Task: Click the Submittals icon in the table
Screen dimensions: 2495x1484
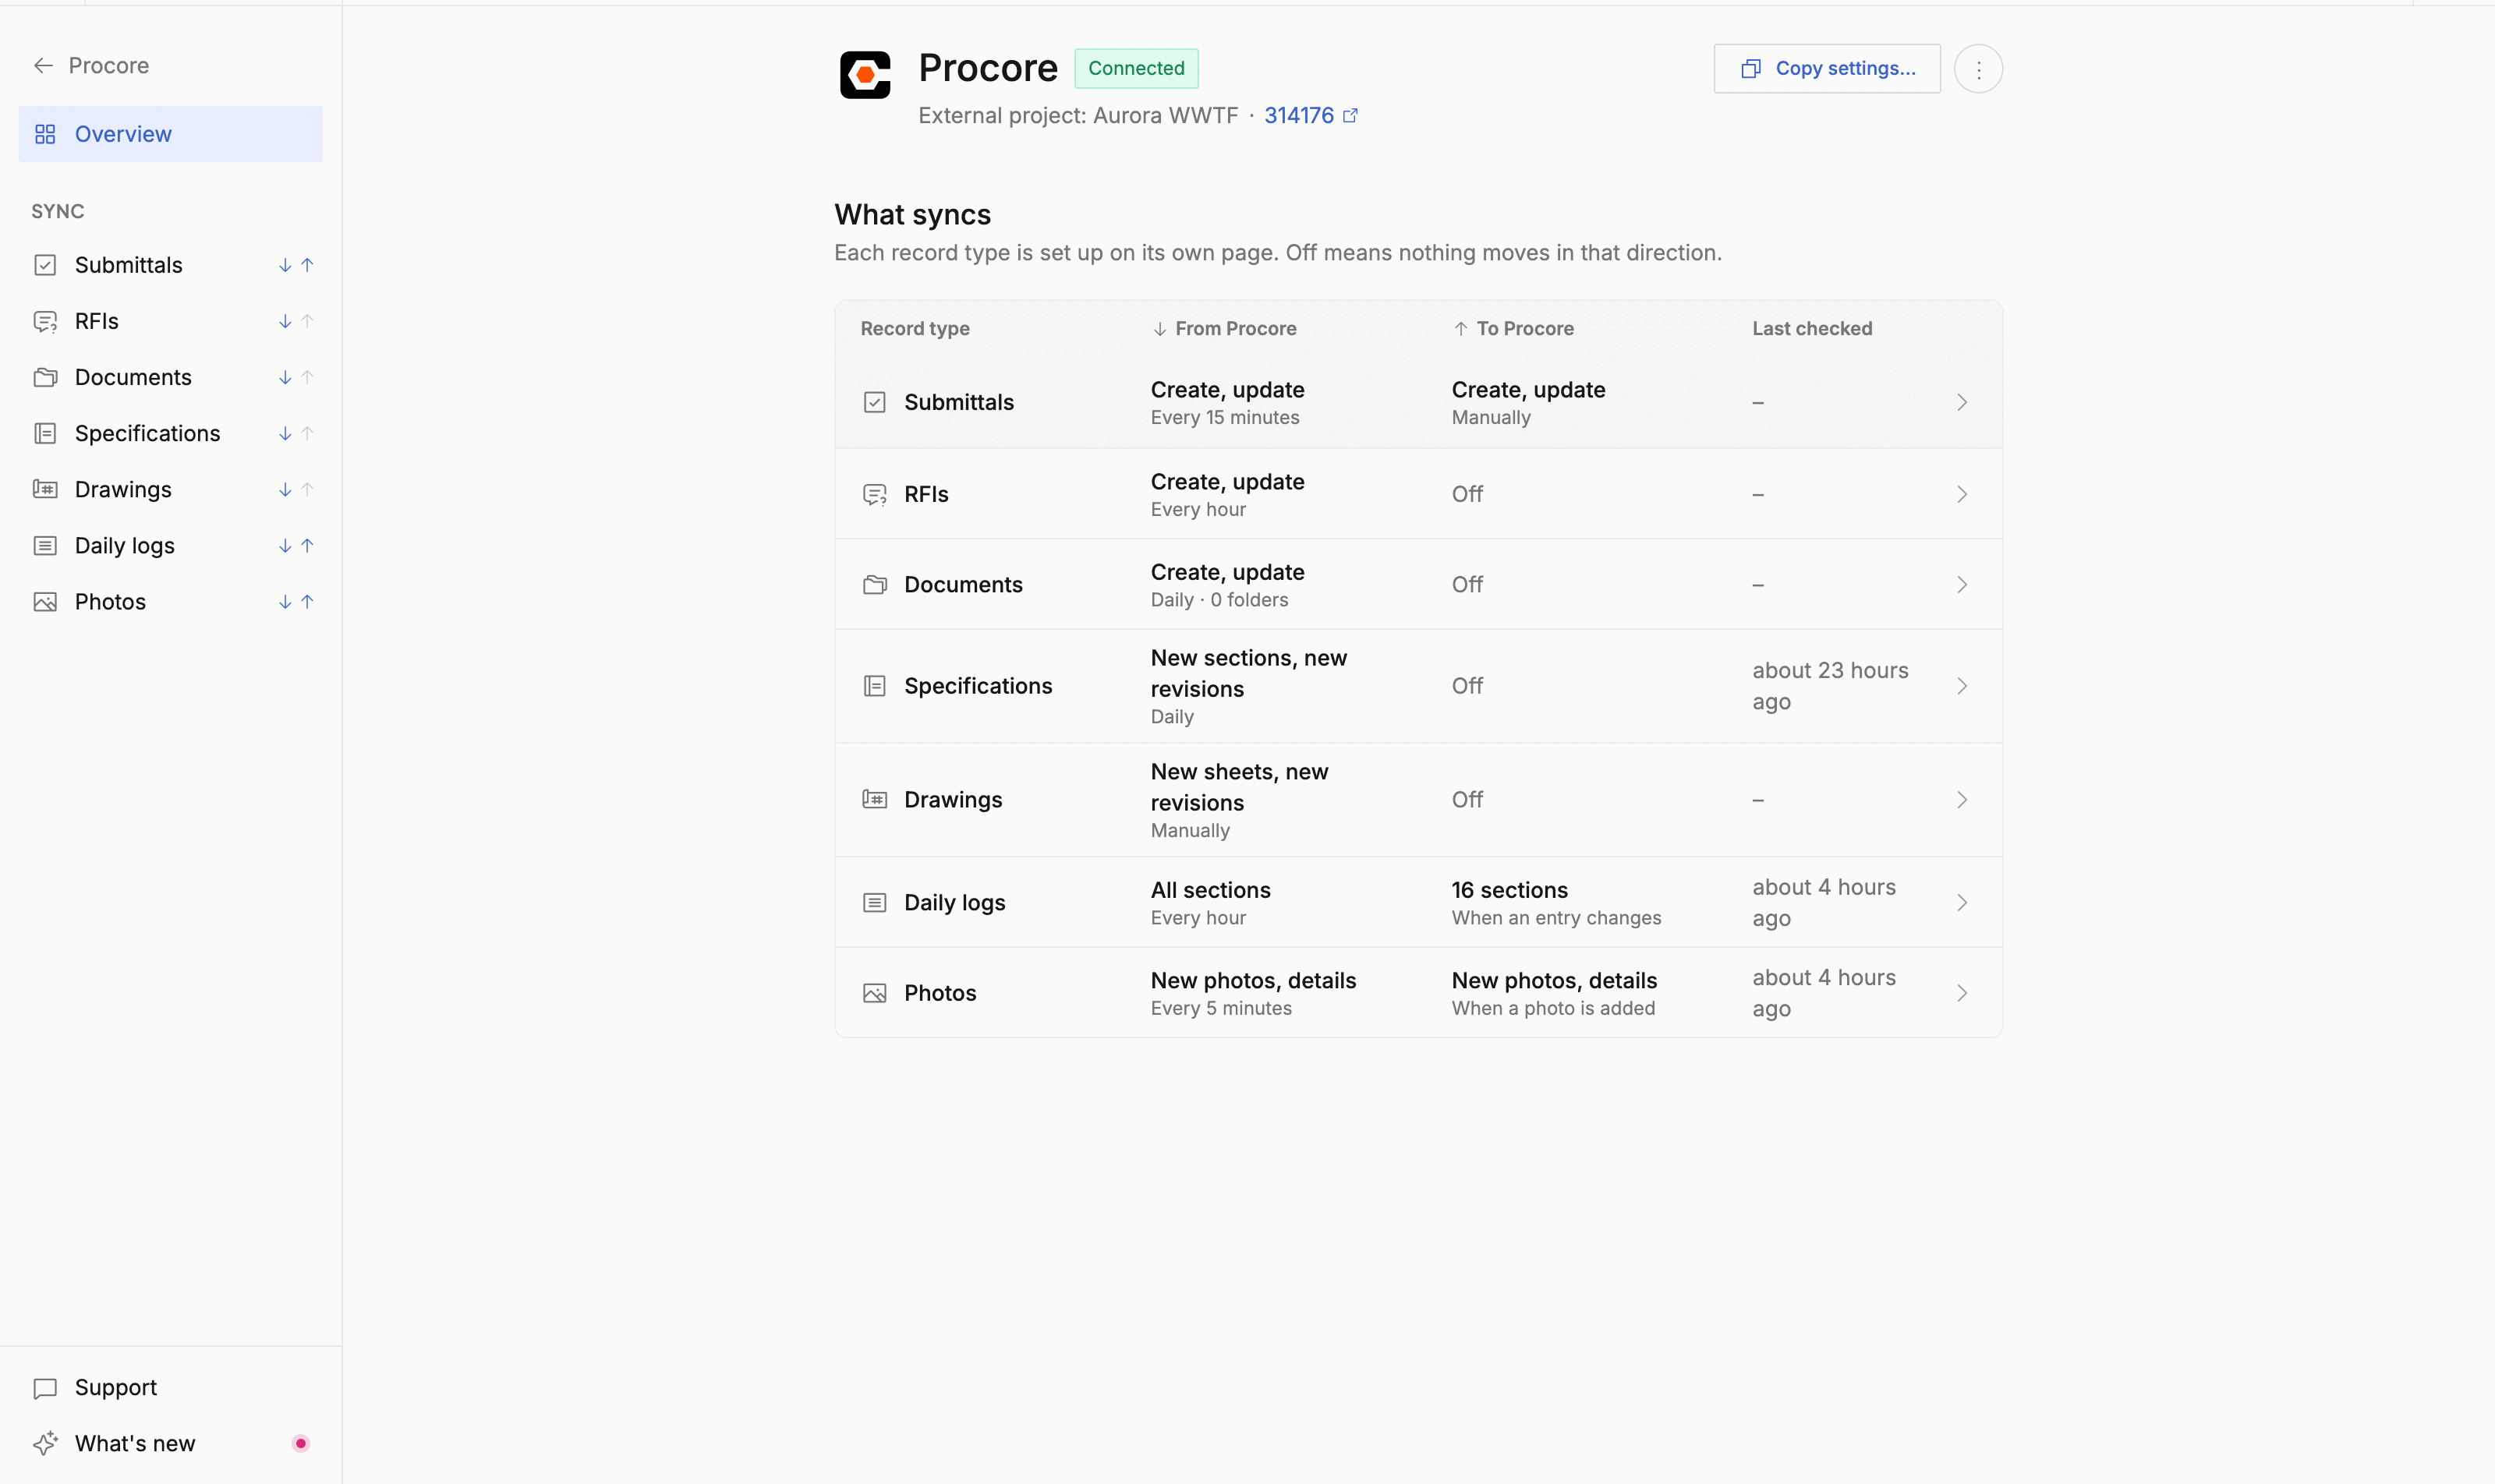Action: 874,402
